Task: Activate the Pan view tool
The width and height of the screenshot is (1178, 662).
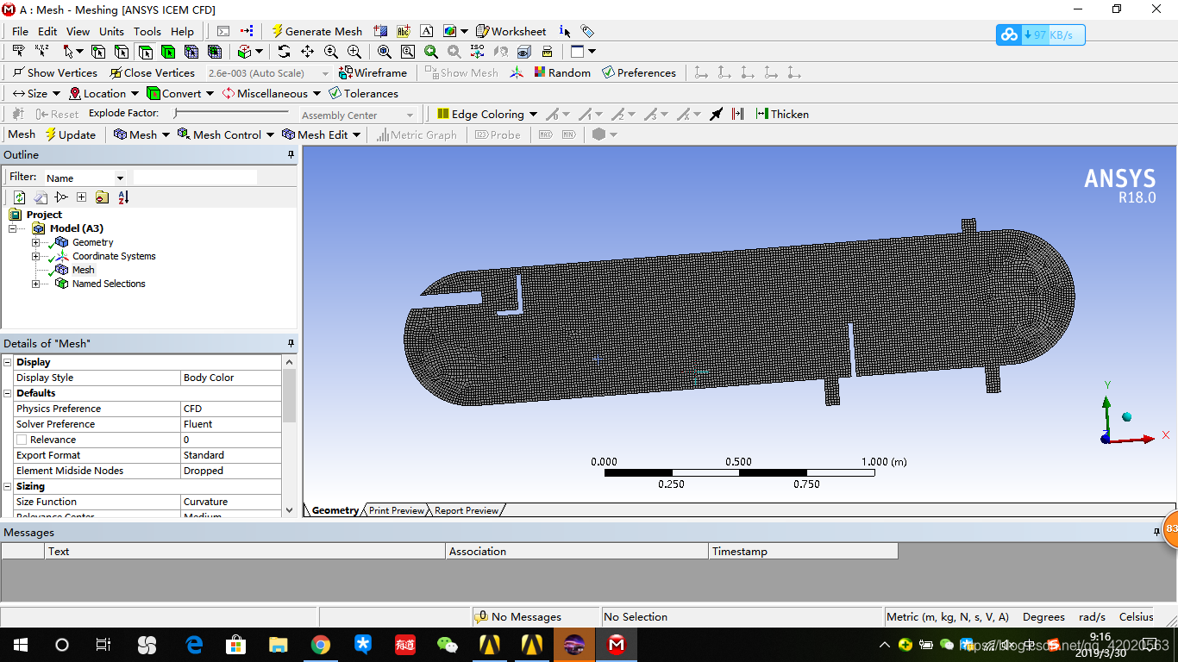Action: (307, 52)
